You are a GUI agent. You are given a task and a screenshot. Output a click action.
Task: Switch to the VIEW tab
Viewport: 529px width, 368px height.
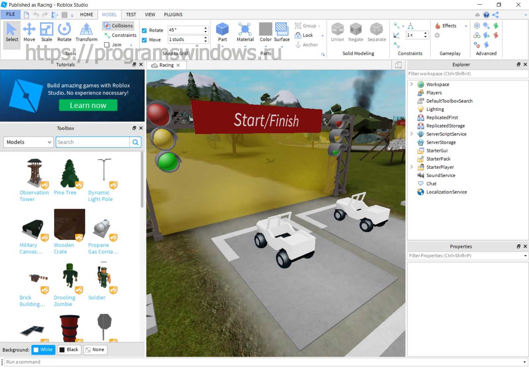[x=150, y=15]
